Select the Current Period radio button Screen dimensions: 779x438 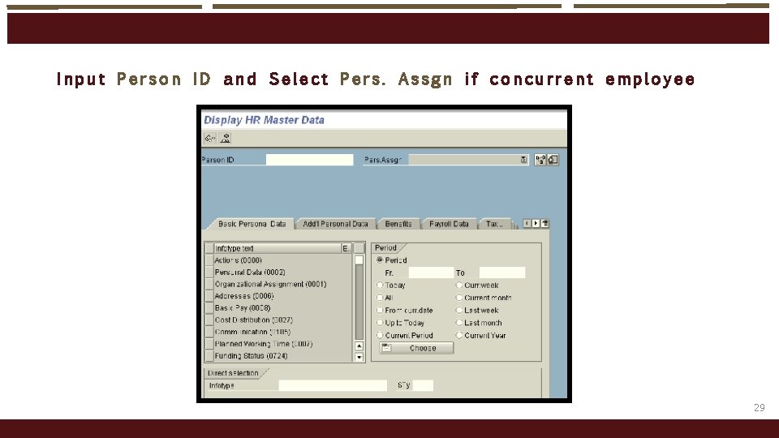[380, 335]
